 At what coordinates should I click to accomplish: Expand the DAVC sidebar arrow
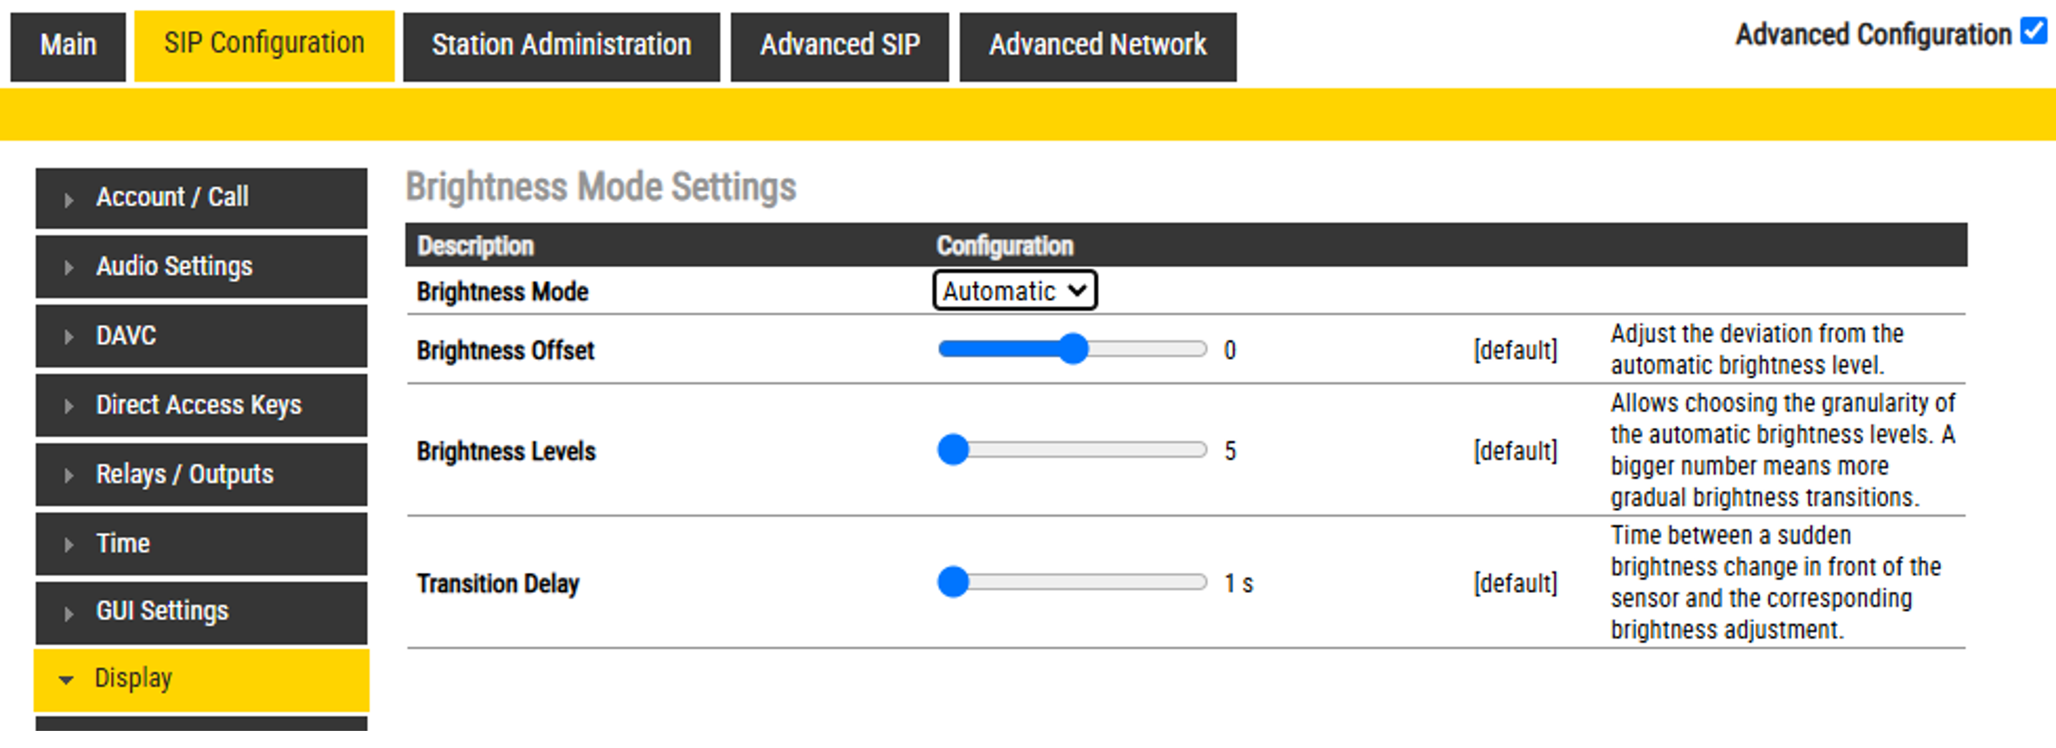[68, 337]
